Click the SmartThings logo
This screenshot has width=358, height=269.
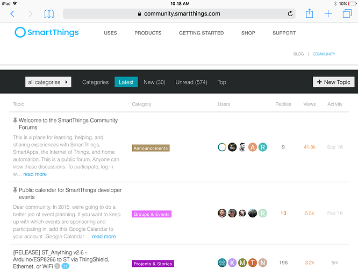pos(47,32)
